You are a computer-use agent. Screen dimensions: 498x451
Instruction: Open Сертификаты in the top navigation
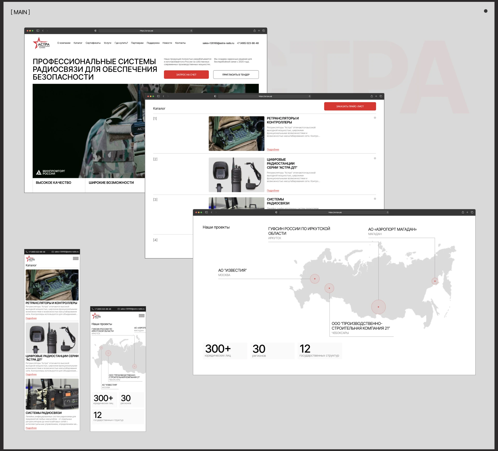[93, 43]
